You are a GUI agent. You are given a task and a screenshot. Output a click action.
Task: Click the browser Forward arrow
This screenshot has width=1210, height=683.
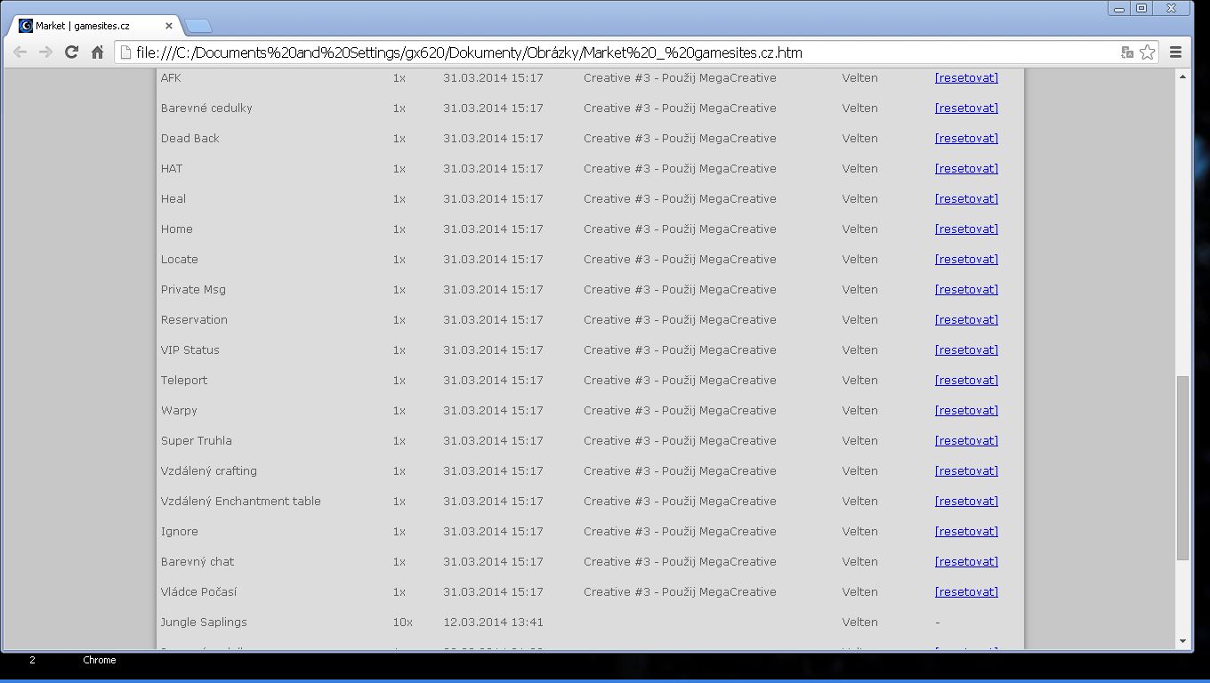point(45,52)
